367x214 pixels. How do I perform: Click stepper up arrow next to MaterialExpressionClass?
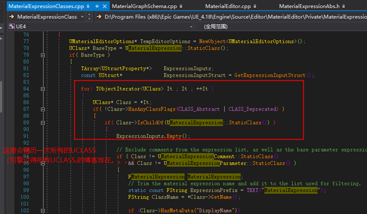pos(89,14)
